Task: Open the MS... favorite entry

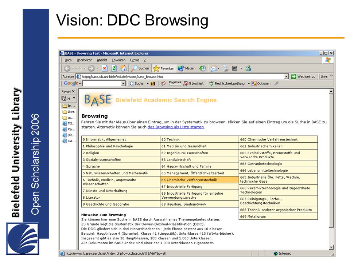Action: pyautogui.click(x=69, y=123)
